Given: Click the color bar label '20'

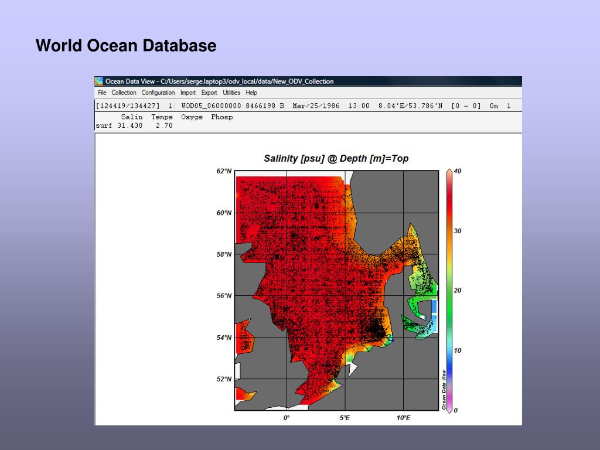Looking at the screenshot, I should [x=458, y=291].
